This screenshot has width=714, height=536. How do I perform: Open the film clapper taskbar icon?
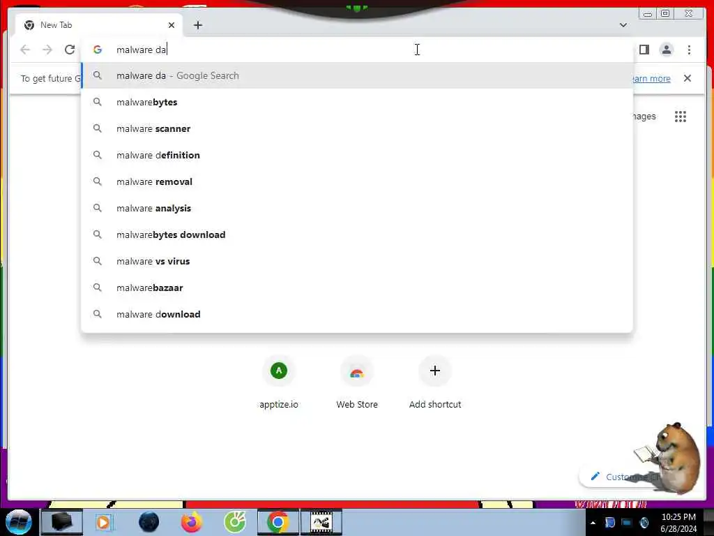pyautogui.click(x=321, y=522)
